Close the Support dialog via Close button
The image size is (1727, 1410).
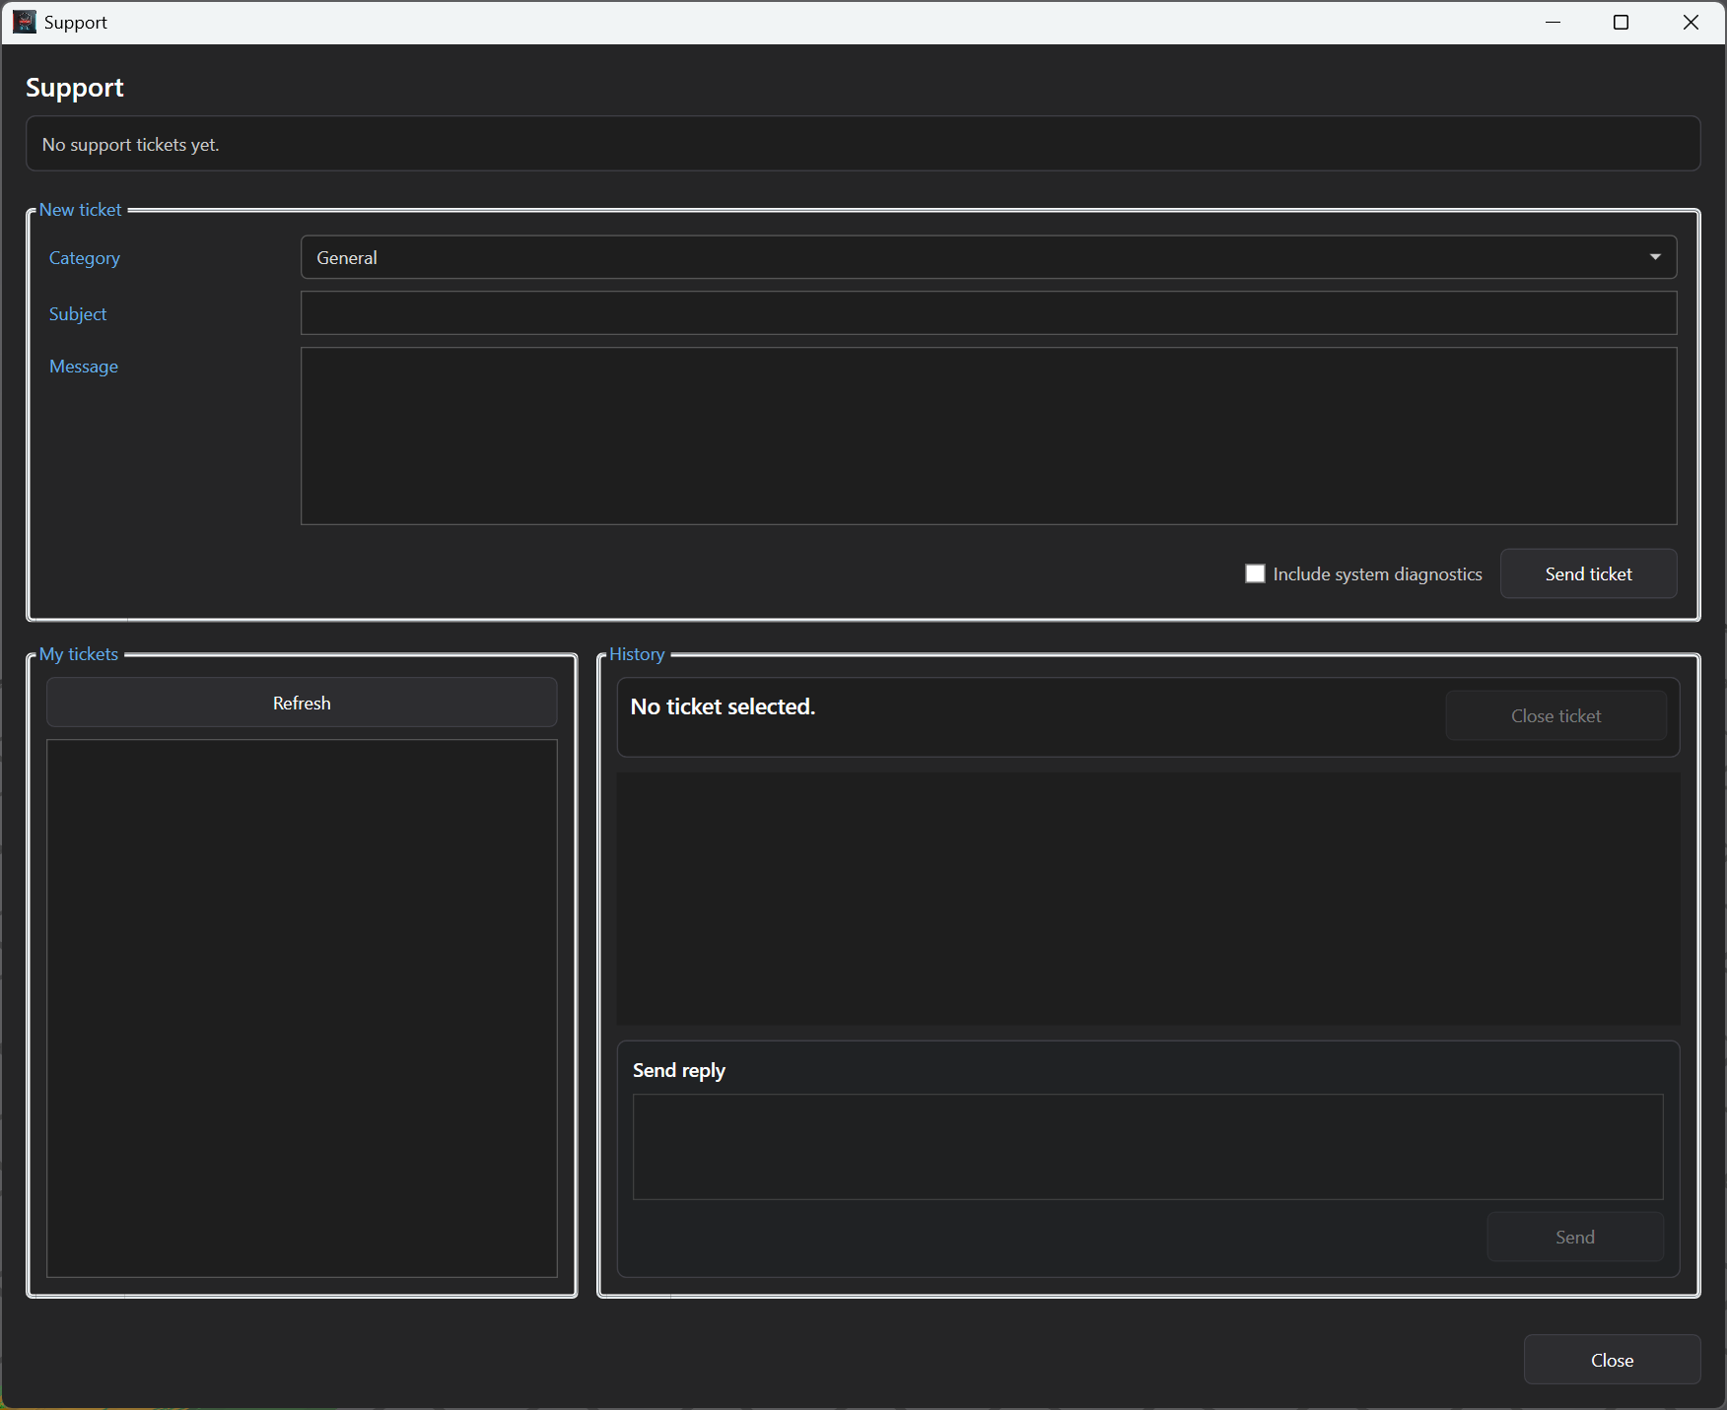1612,1360
